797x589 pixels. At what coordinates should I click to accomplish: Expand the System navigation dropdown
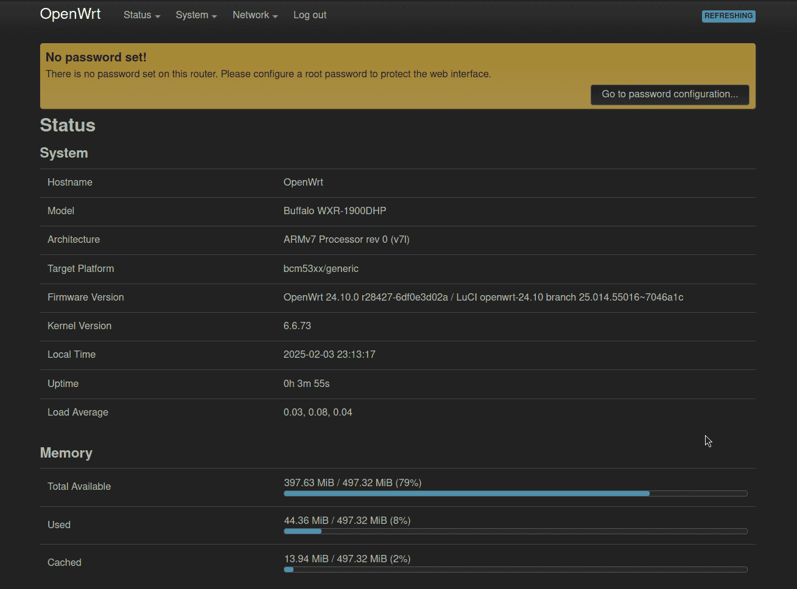(195, 15)
